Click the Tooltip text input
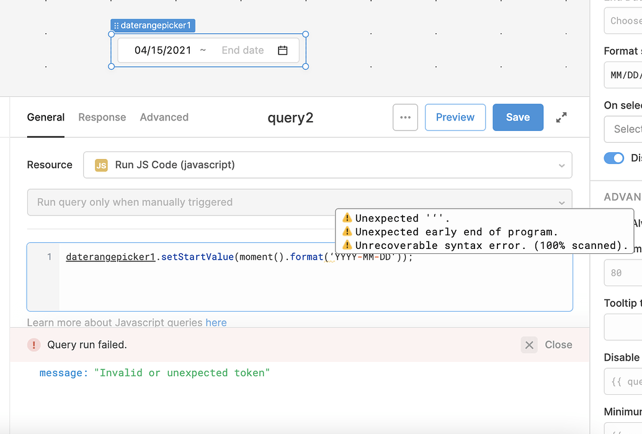 pos(623,327)
